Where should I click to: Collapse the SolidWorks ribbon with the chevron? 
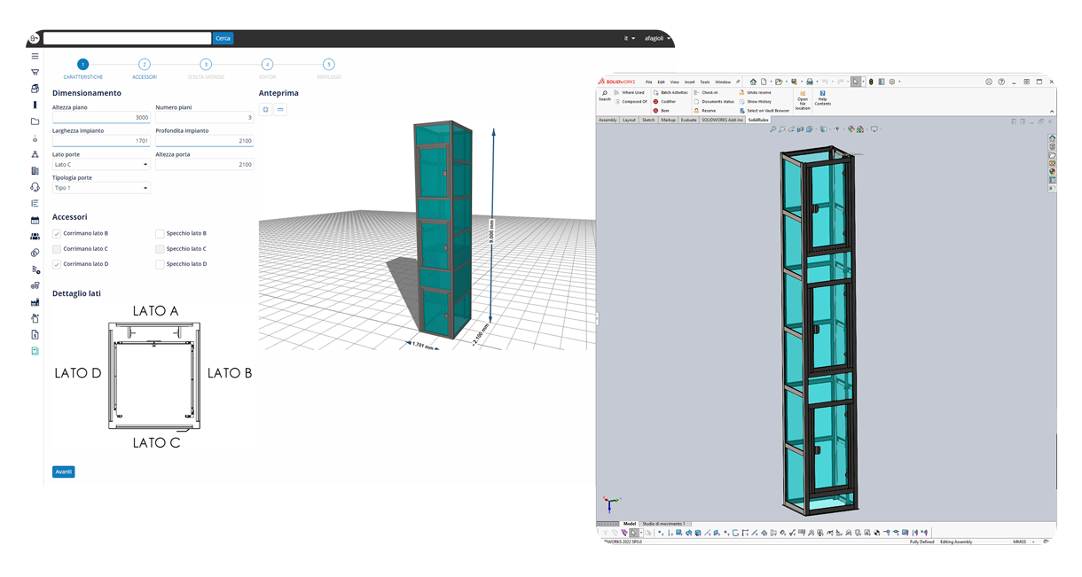(x=1052, y=111)
